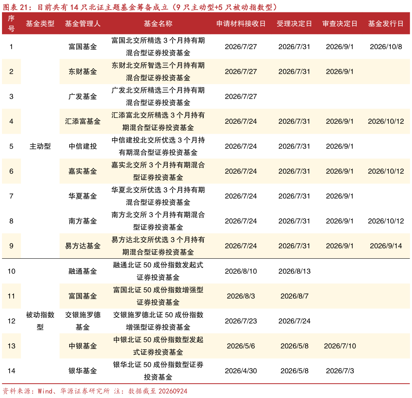Viewport: 412px width, 398px height.
Task: Click fund name 银华北证 50 成份指数型证券
Action: click(x=158, y=364)
